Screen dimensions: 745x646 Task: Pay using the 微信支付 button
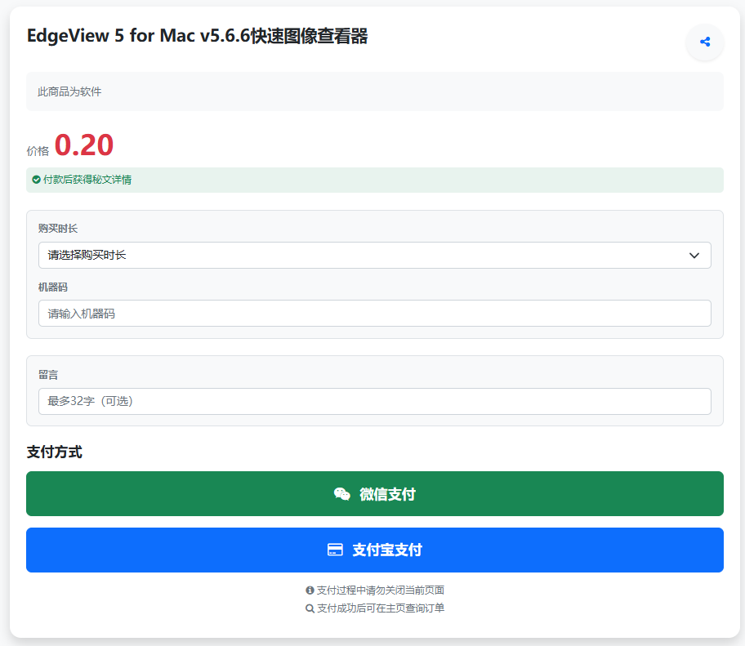point(374,494)
